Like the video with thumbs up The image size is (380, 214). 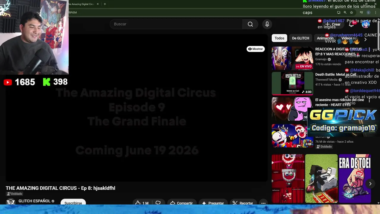[142, 203]
